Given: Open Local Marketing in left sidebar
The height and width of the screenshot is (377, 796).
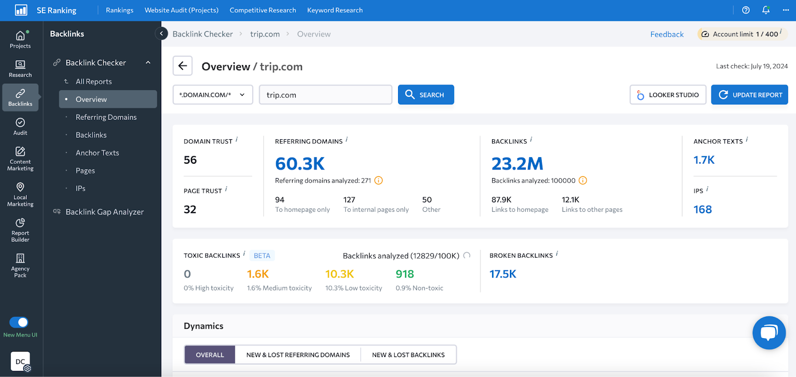Looking at the screenshot, I should pyautogui.click(x=20, y=194).
